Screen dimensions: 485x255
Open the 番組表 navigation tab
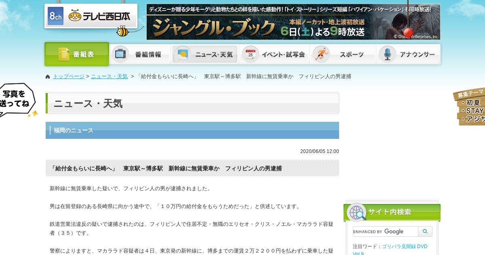[x=77, y=54]
